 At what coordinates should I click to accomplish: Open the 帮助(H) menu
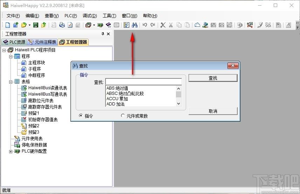click(x=150, y=16)
